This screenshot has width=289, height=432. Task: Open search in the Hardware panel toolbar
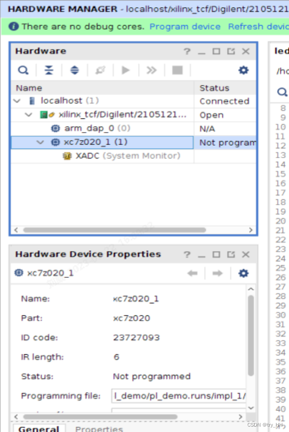pyautogui.click(x=23, y=70)
